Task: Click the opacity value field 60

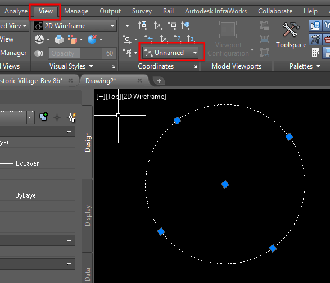Action: (110, 53)
